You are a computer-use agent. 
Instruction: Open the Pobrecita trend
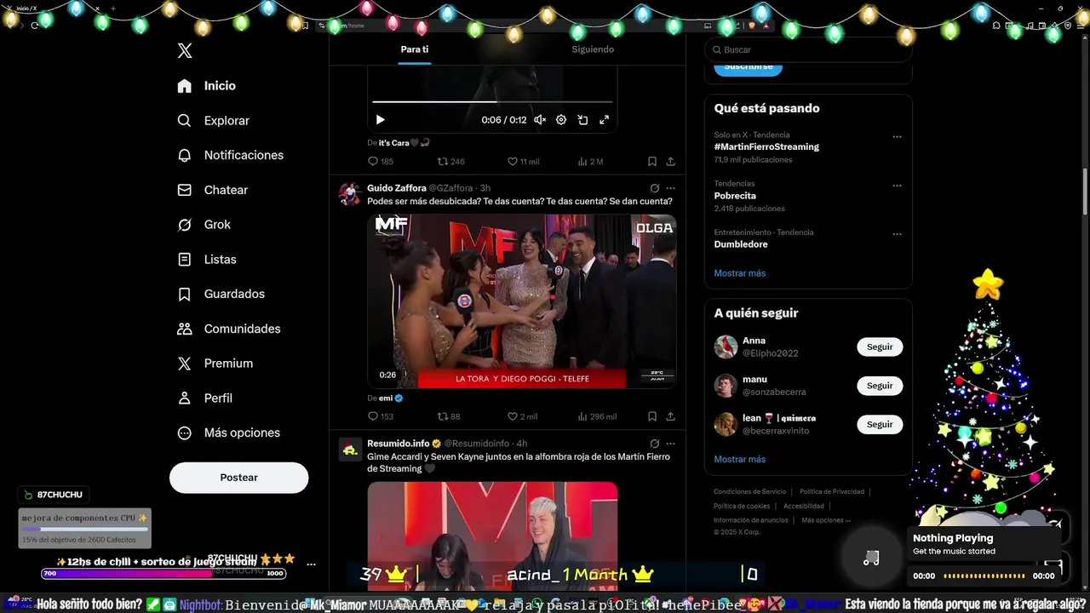[735, 196]
